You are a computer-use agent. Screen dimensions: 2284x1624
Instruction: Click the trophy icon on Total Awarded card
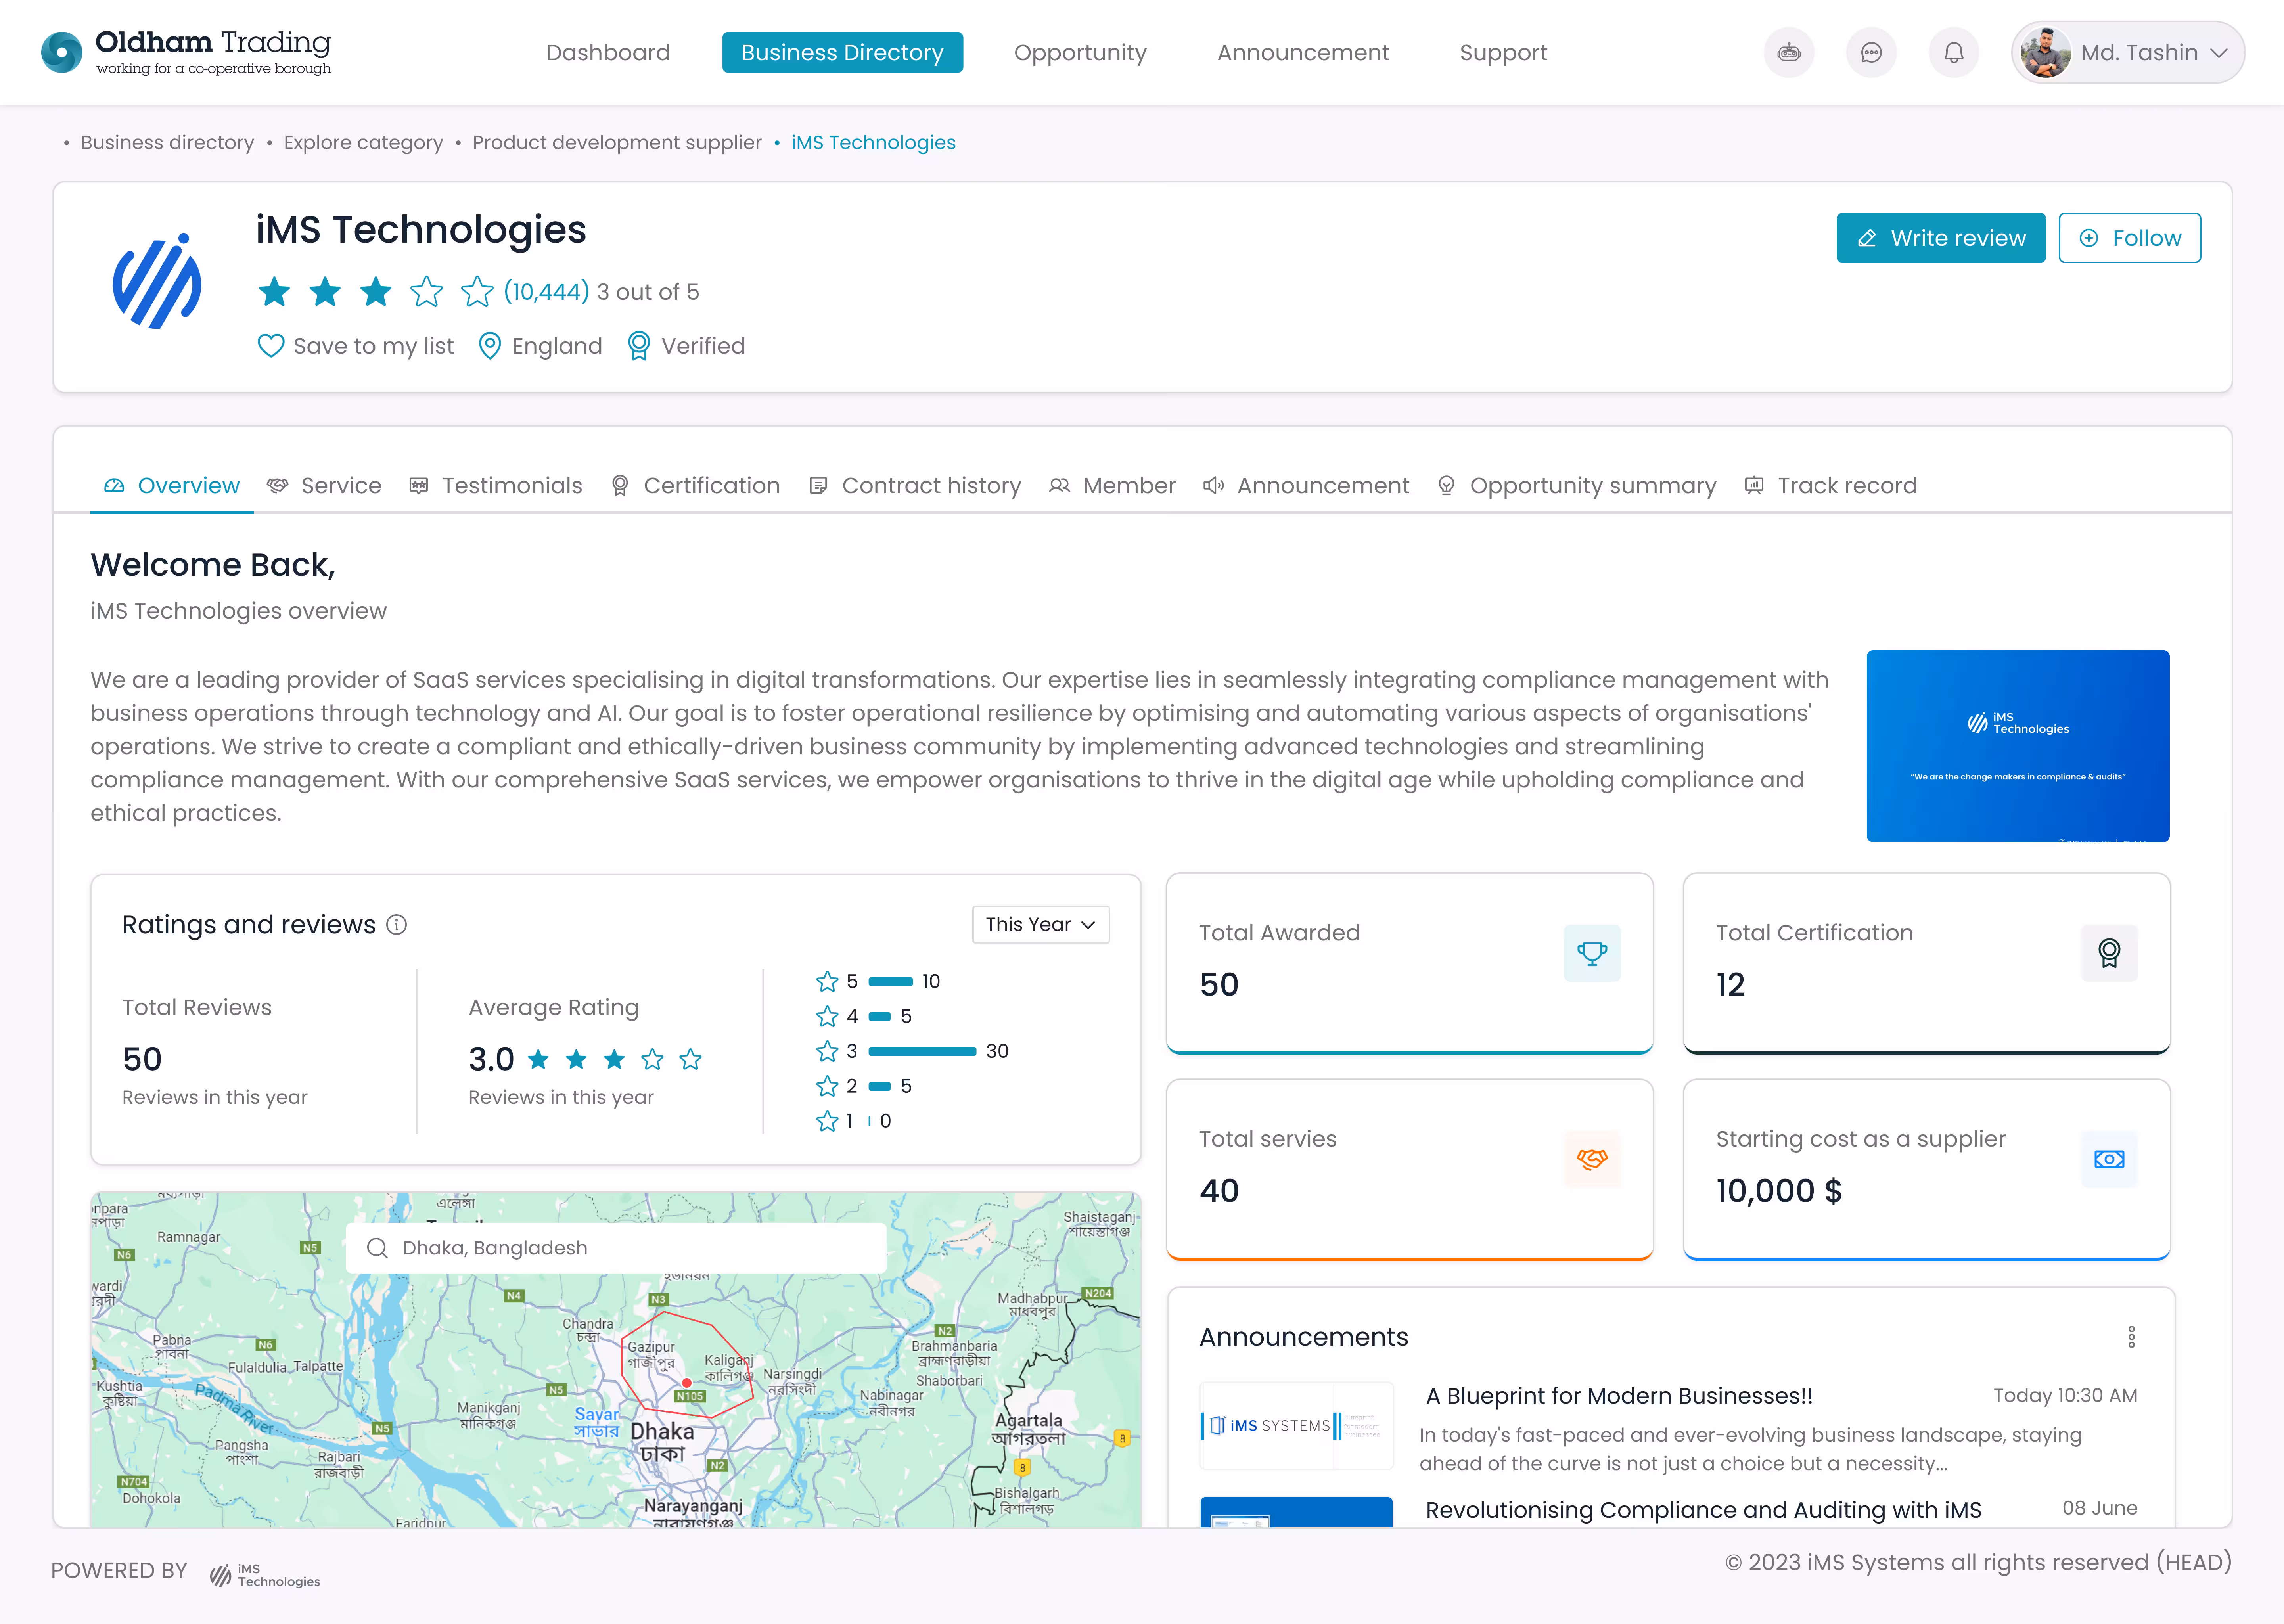click(1592, 953)
